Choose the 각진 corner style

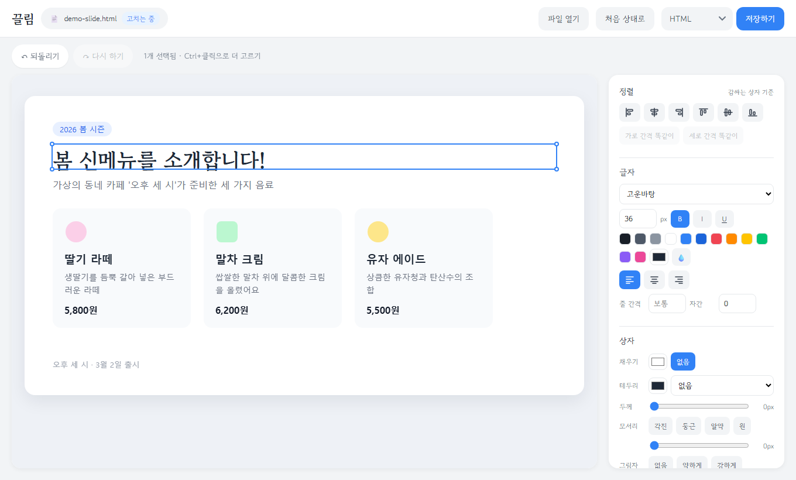pyautogui.click(x=661, y=426)
